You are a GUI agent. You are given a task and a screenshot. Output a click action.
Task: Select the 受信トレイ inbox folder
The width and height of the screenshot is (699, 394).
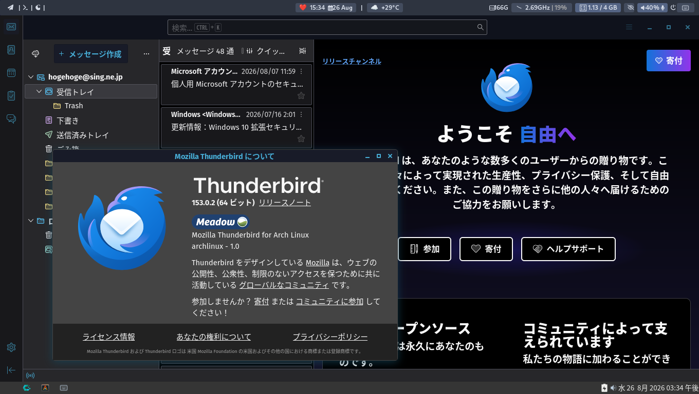(91, 91)
